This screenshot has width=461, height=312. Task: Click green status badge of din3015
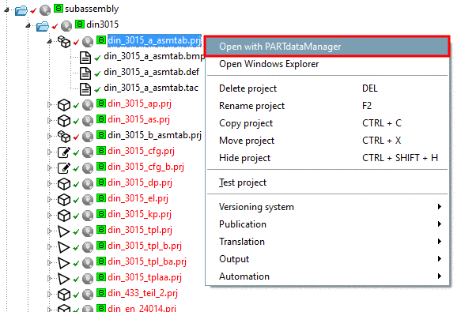(x=80, y=24)
